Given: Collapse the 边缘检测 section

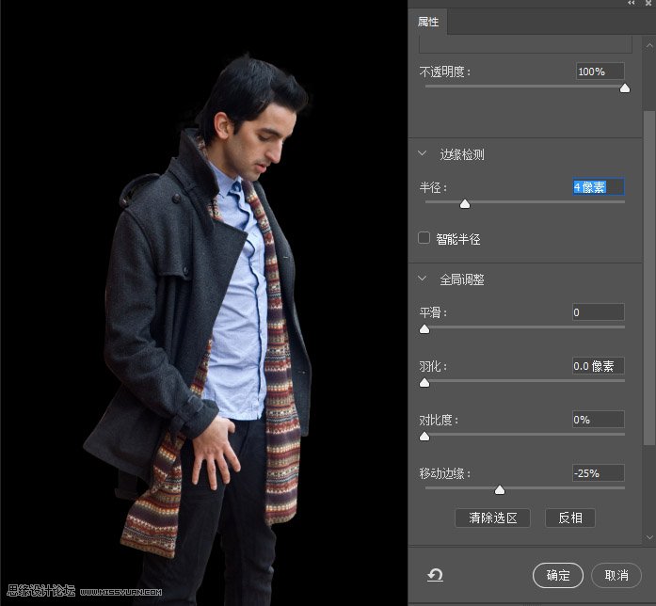Looking at the screenshot, I should tap(424, 154).
